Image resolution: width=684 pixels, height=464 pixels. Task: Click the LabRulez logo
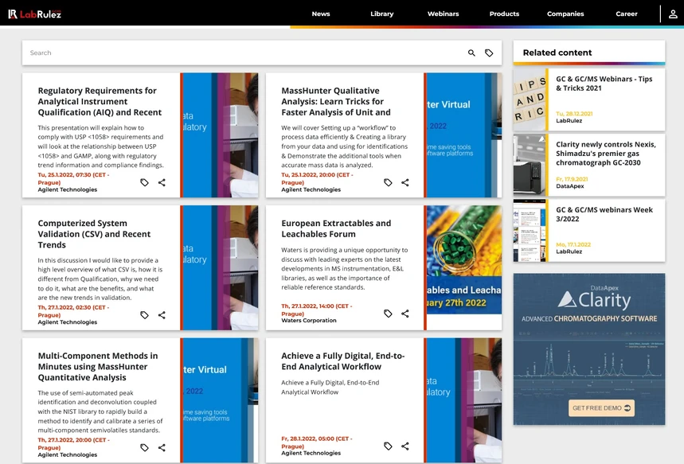tap(34, 14)
